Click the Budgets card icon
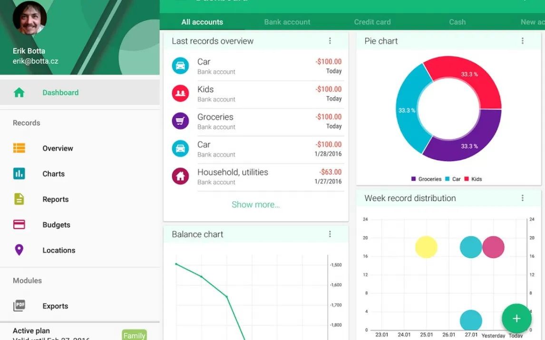 click(19, 225)
